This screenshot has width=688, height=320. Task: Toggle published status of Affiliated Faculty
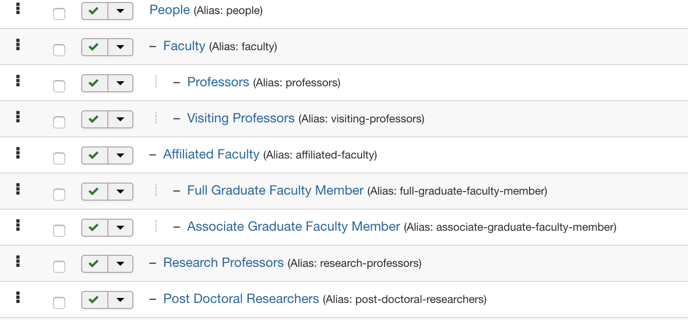pos(94,155)
